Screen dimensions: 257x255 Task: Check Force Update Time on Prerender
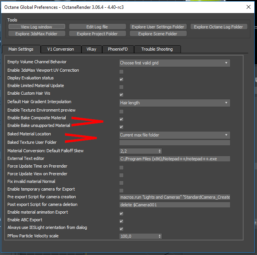[121, 168]
